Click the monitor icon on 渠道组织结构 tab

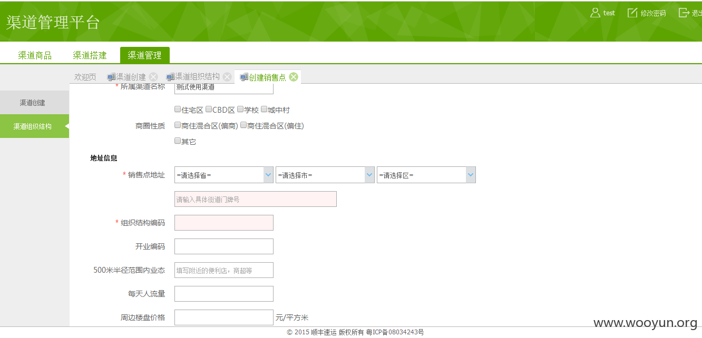click(170, 77)
